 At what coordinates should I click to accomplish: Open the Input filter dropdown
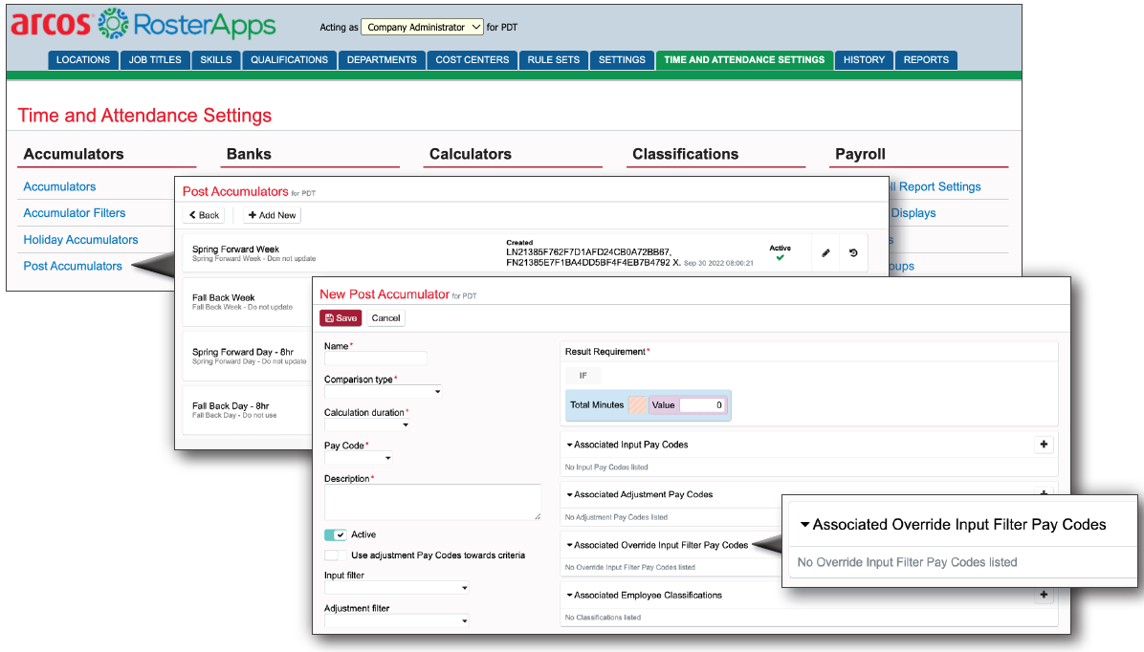coord(396,588)
